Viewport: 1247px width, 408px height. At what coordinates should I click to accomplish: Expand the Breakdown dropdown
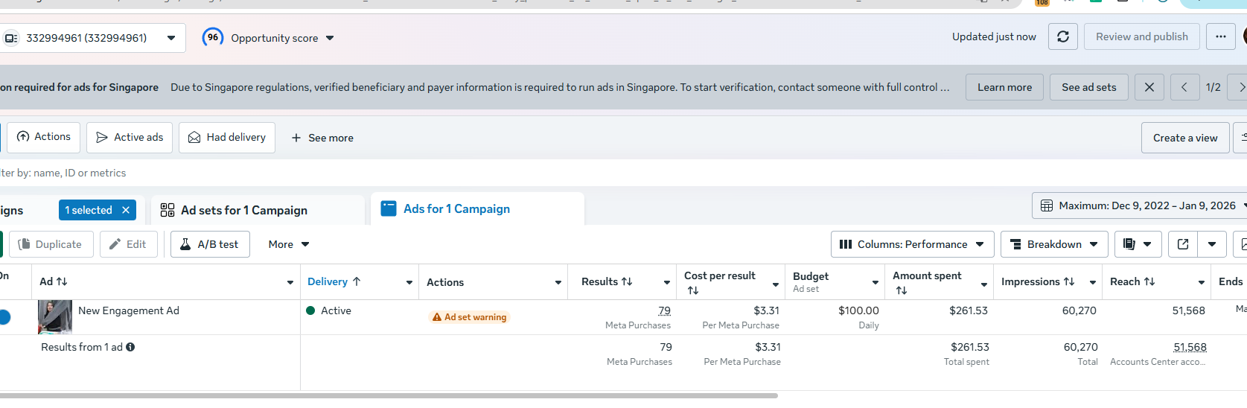(x=1054, y=244)
